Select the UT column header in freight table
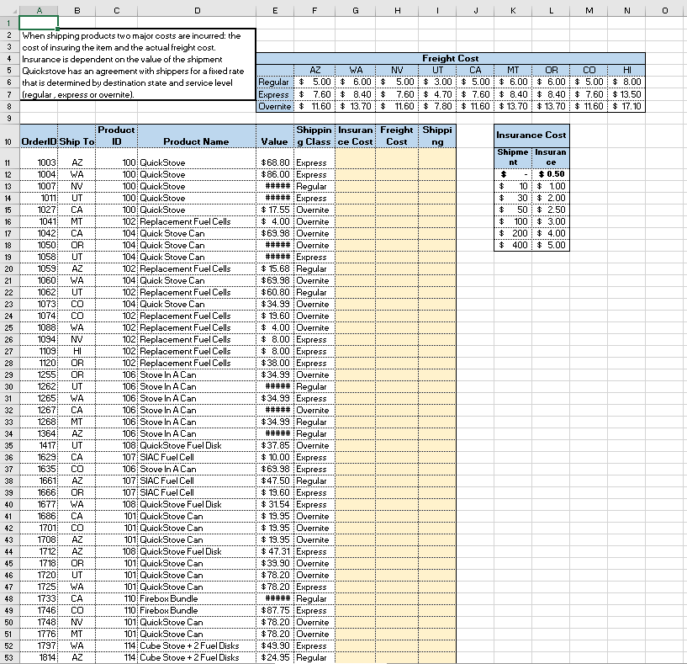 point(437,70)
